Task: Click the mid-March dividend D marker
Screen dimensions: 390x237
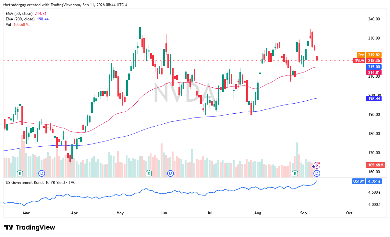Action: coord(42,173)
